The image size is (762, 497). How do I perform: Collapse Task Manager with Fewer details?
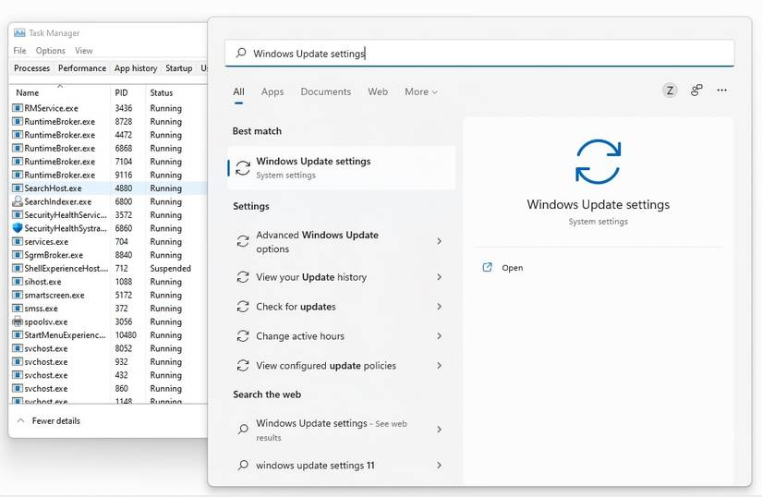pos(49,420)
